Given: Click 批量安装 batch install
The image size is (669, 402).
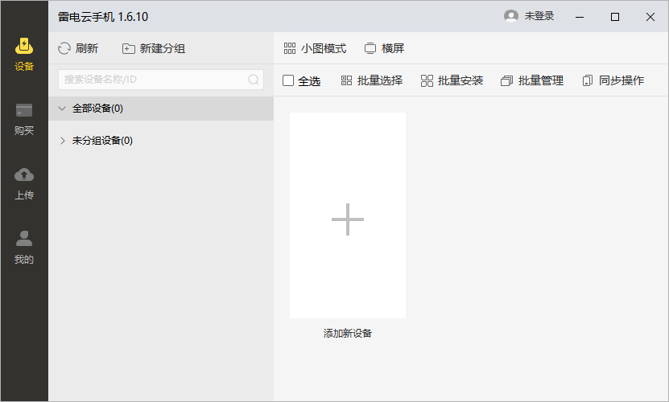Looking at the screenshot, I should tap(452, 80).
